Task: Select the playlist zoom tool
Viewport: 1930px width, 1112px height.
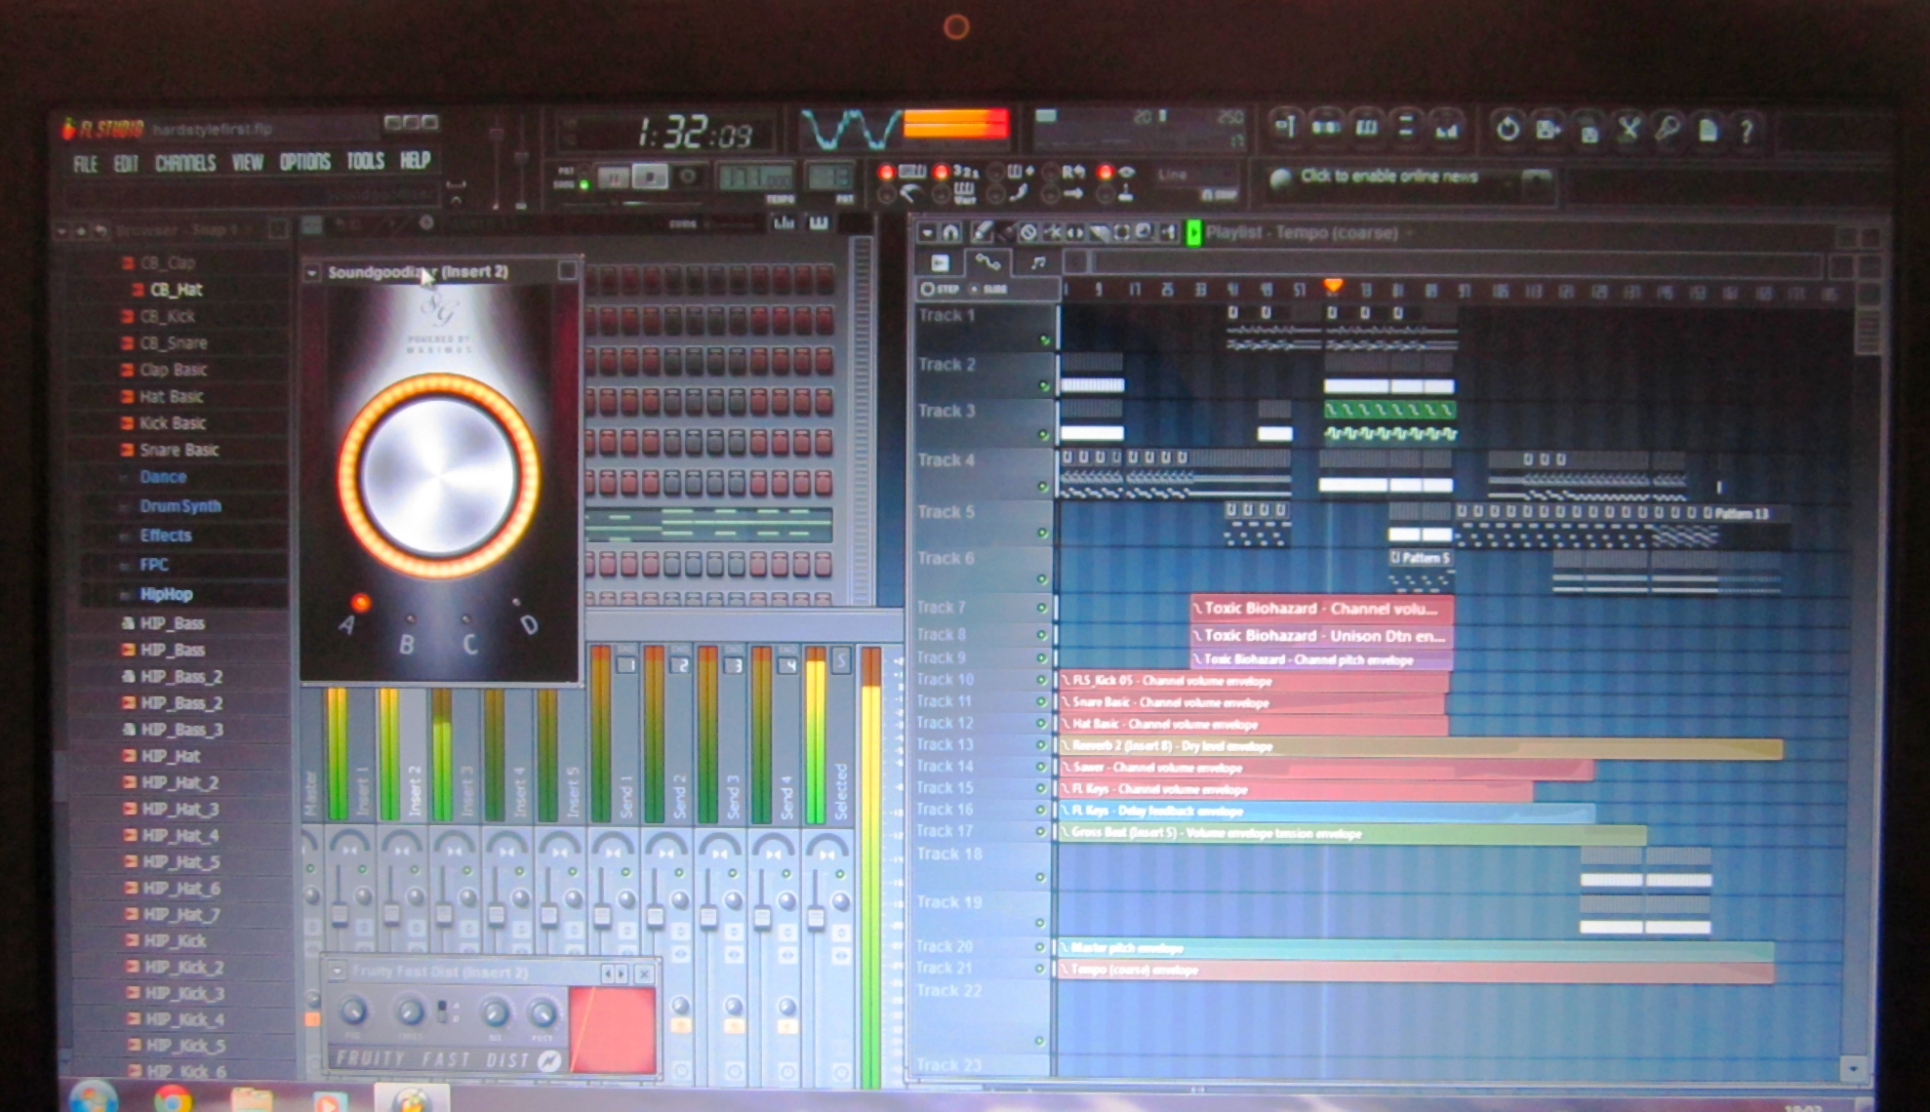Action: [x=1144, y=232]
